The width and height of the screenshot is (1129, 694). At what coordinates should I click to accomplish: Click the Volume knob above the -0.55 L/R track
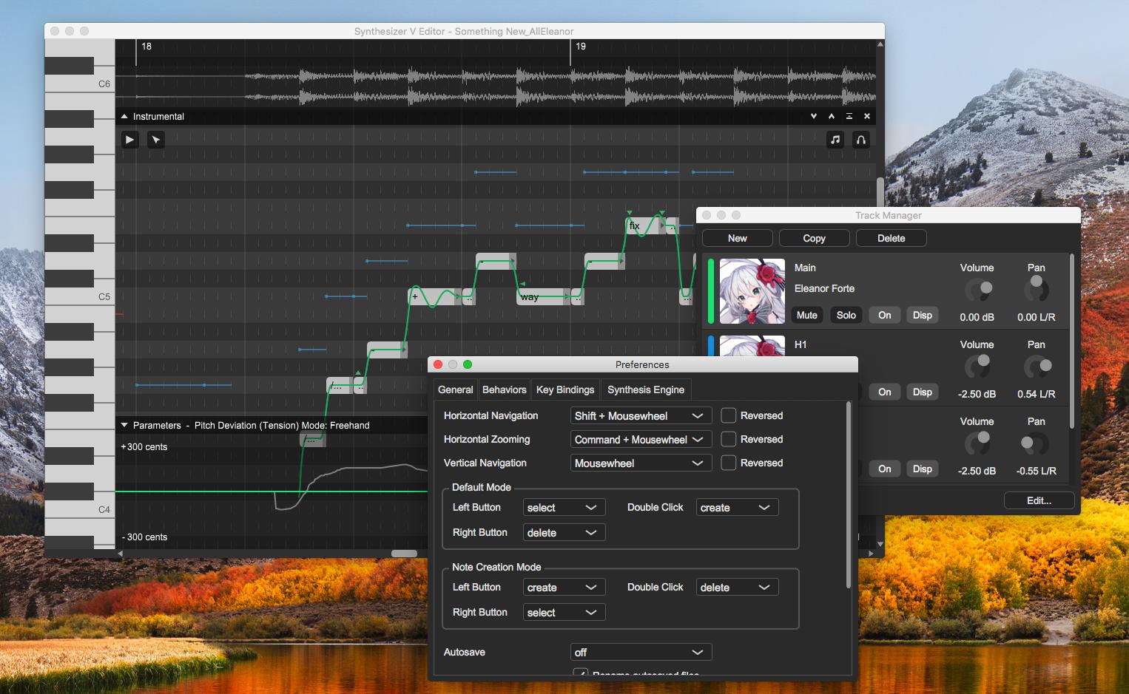pos(977,443)
